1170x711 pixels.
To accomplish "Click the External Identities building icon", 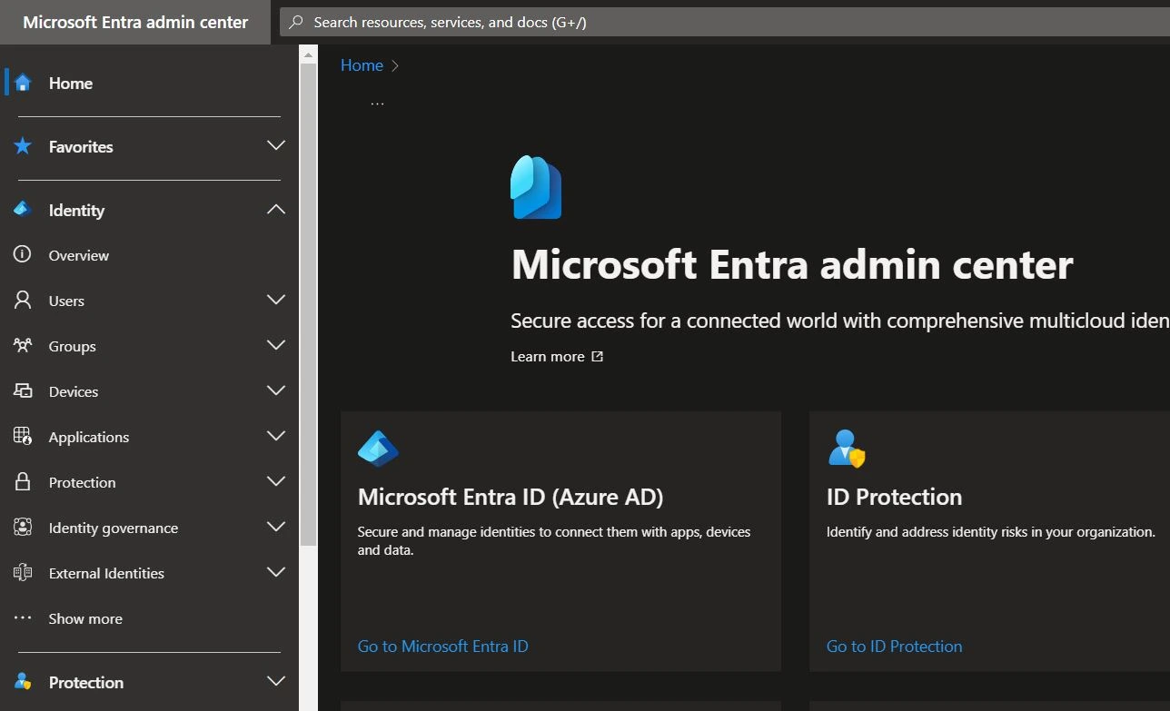I will [x=23, y=572].
